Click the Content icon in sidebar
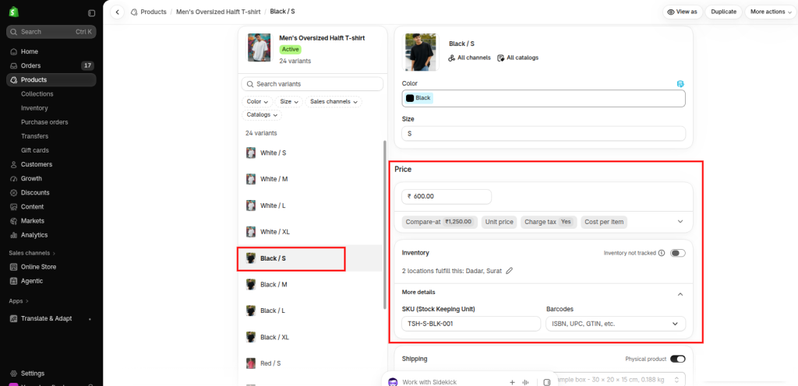 14,207
